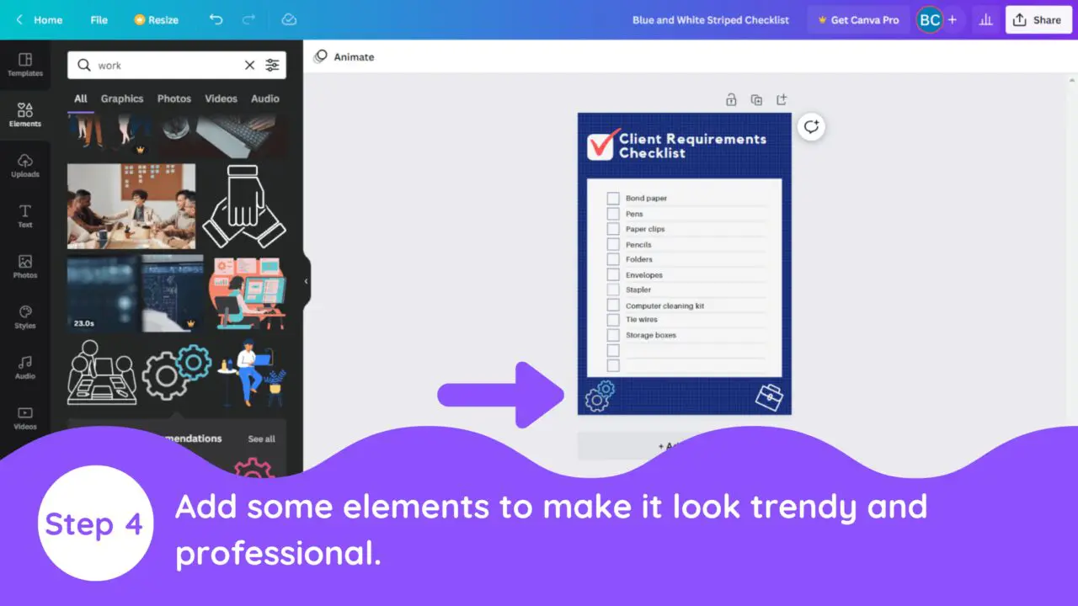Switch to the Photos tab
This screenshot has width=1078, height=606.
click(x=174, y=98)
